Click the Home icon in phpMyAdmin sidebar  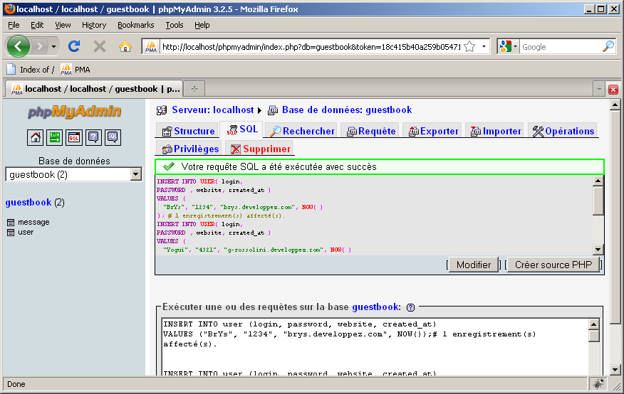coord(35,137)
